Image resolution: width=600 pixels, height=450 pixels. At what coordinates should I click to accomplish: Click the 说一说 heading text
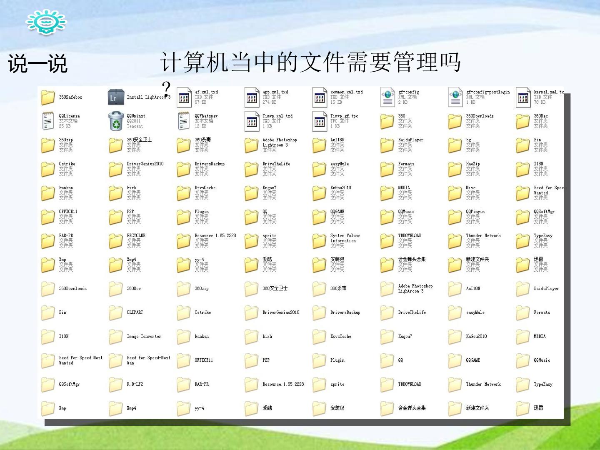pyautogui.click(x=37, y=64)
